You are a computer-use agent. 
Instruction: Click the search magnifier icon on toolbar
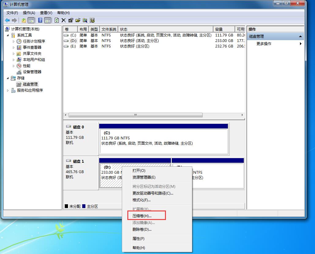(85, 20)
